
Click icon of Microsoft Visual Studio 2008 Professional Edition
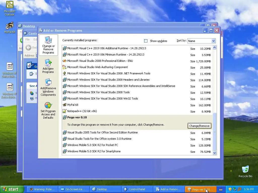[x=64, y=61]
